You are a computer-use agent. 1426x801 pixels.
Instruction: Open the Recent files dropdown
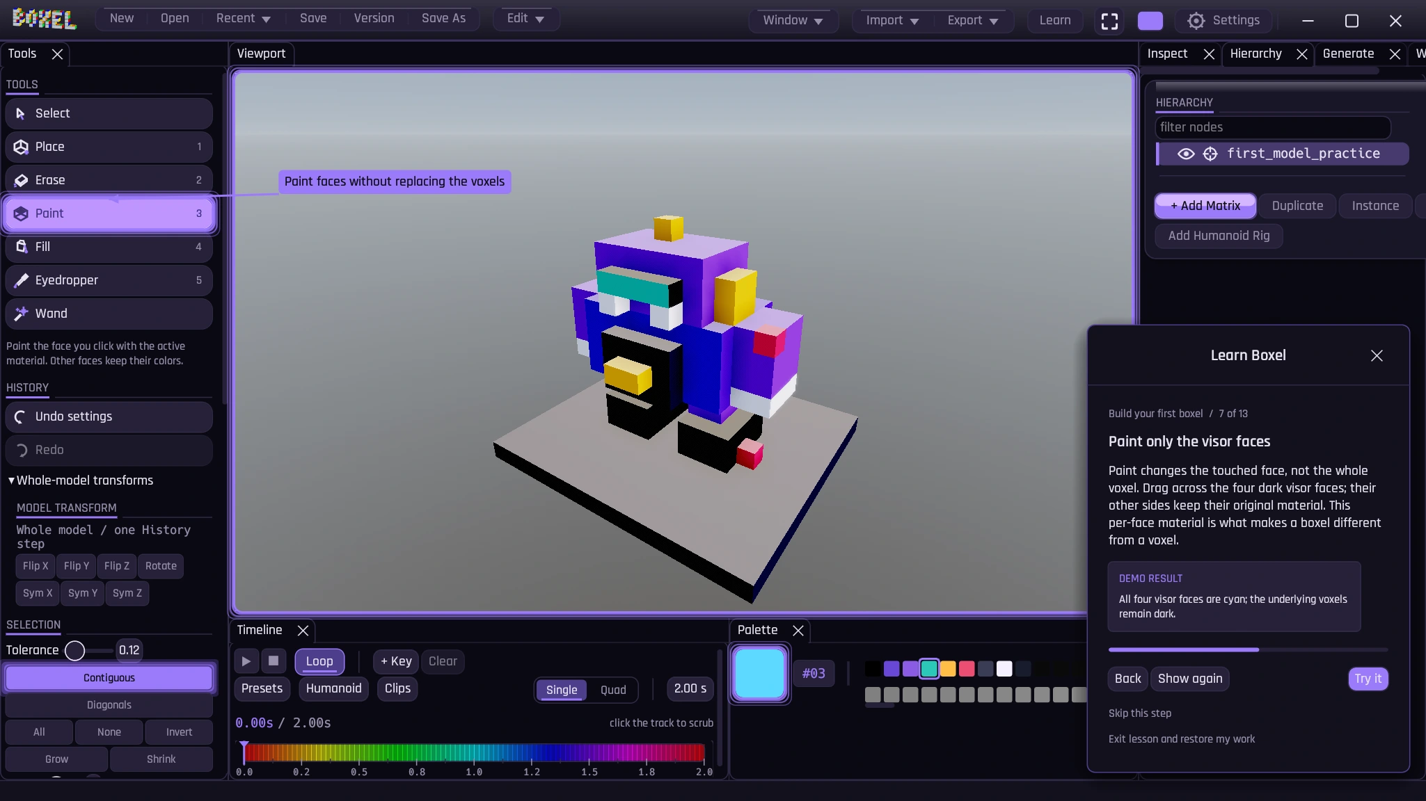pos(243,19)
